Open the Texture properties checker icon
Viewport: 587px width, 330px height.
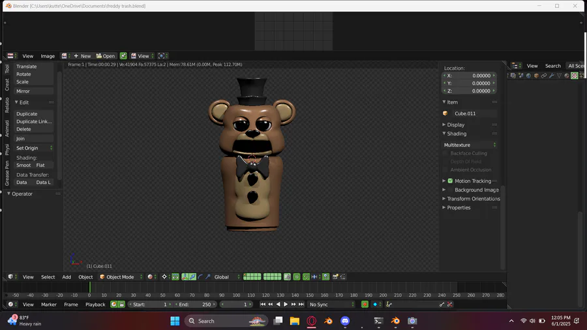[574, 76]
